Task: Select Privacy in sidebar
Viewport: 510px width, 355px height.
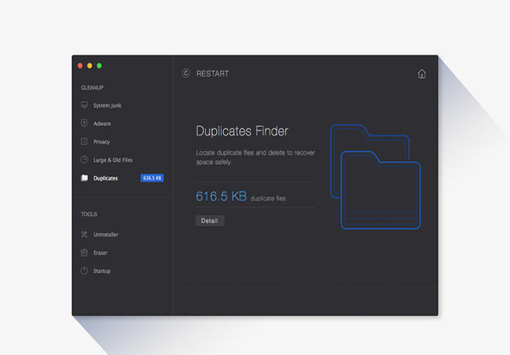Action: click(x=101, y=142)
